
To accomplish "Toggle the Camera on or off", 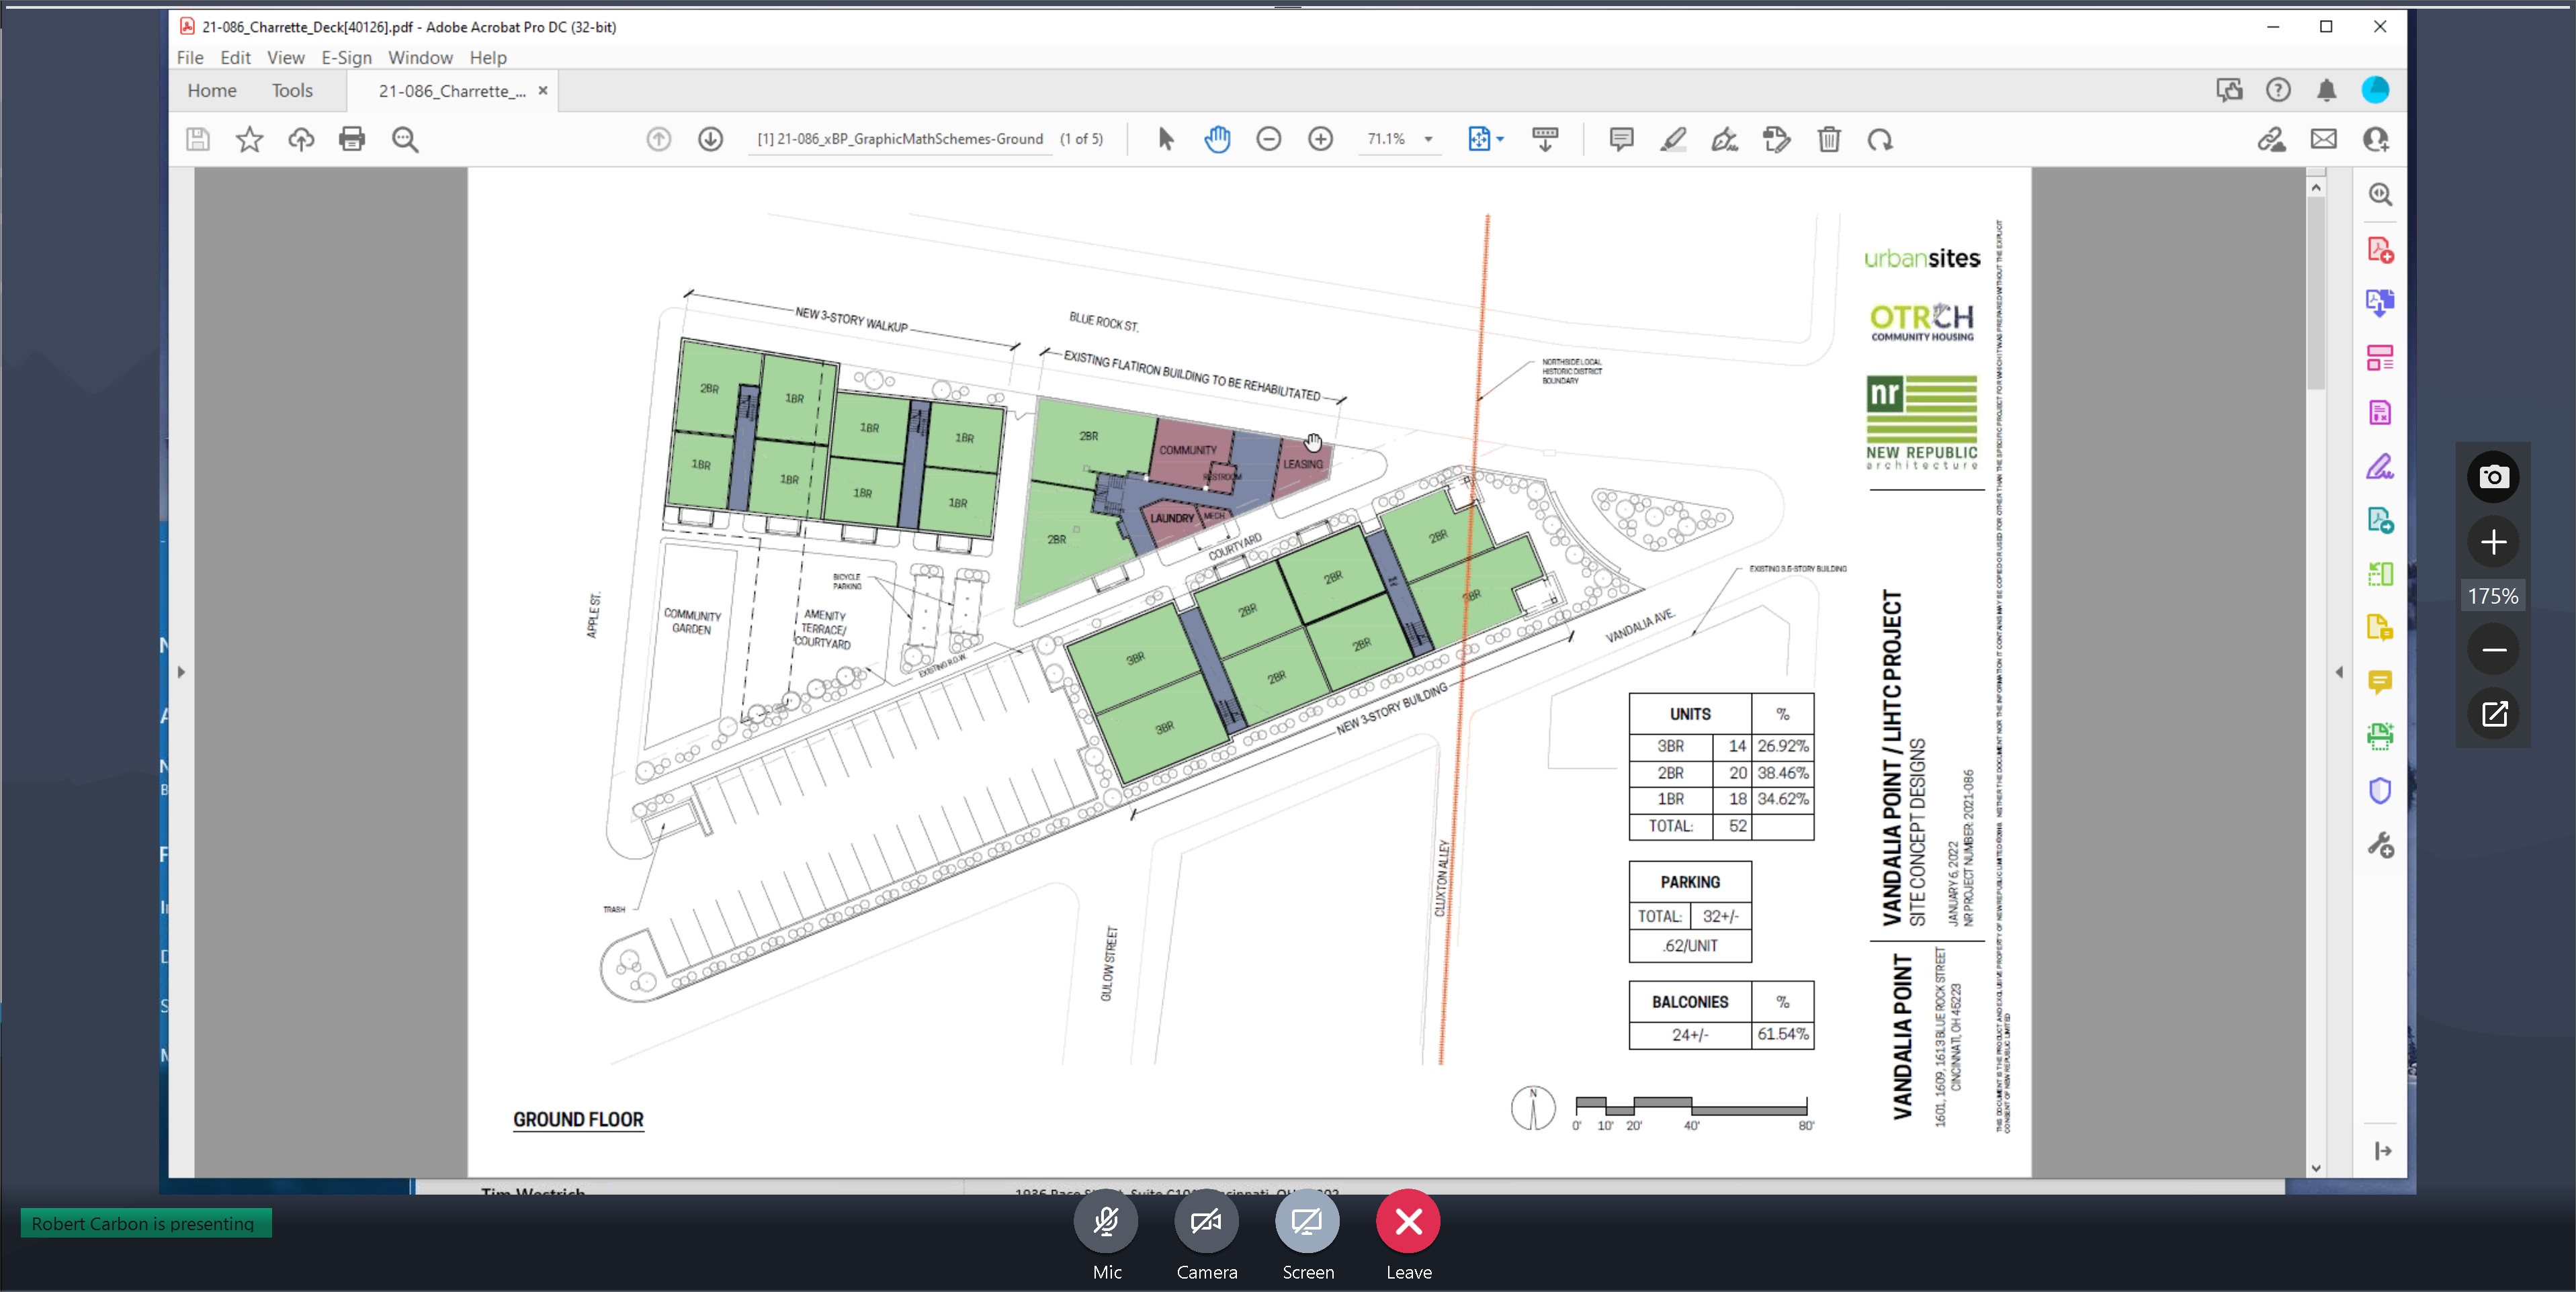I will tap(1206, 1221).
